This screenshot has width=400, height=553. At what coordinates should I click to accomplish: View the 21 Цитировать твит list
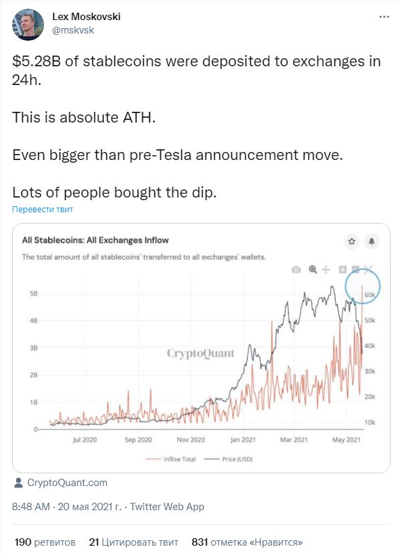point(134,542)
